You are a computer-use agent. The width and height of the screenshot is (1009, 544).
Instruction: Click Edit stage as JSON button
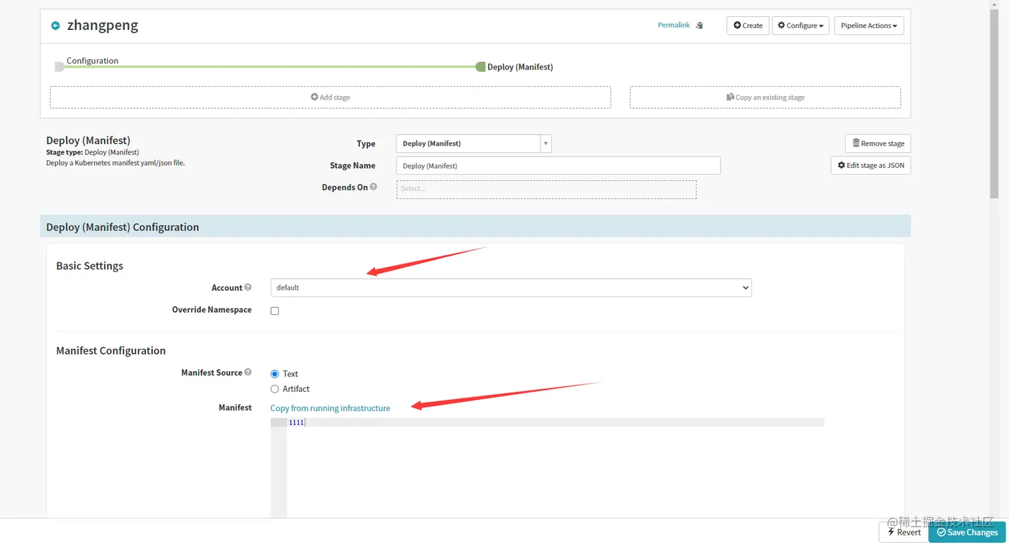pos(870,166)
